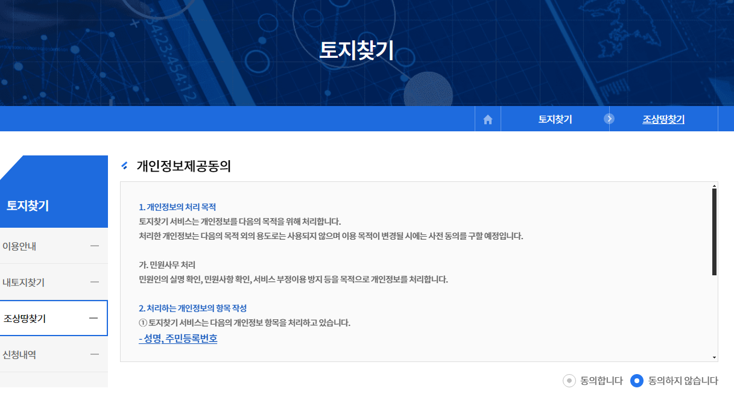Click the arrow icon between breadcrumb items
Viewport: 734px width, 400px height.
tap(609, 119)
